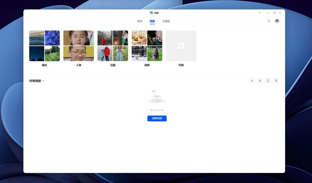Select the 相册 tab

152,21
